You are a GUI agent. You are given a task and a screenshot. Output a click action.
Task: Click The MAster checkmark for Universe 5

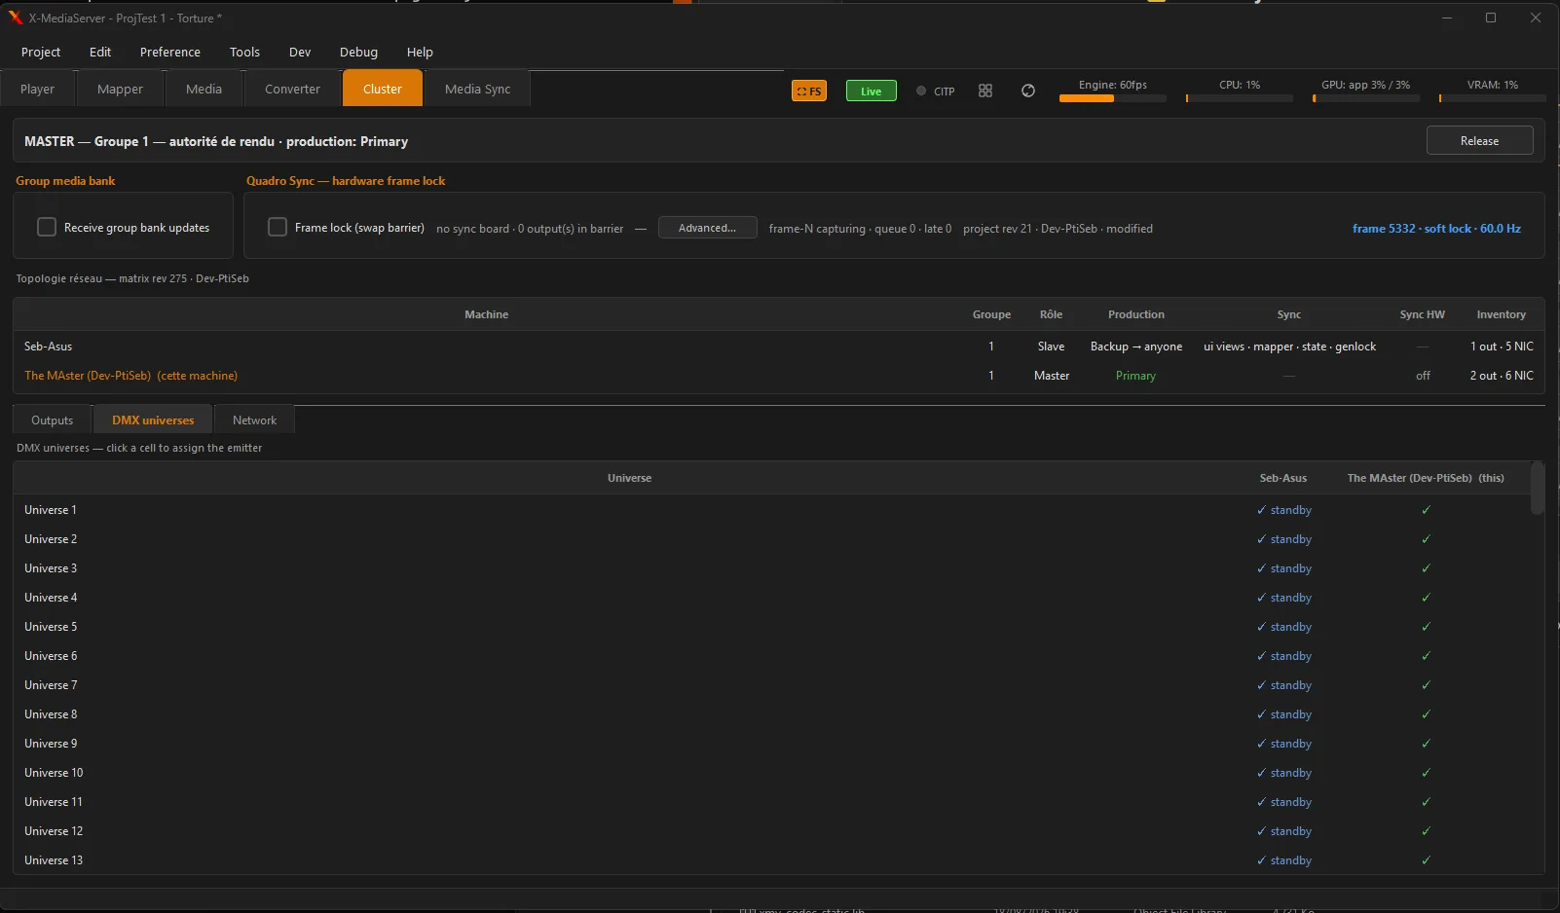[x=1427, y=627]
